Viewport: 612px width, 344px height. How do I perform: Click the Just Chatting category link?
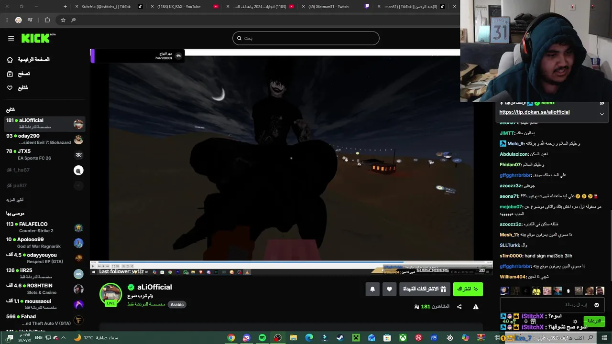[146, 304]
